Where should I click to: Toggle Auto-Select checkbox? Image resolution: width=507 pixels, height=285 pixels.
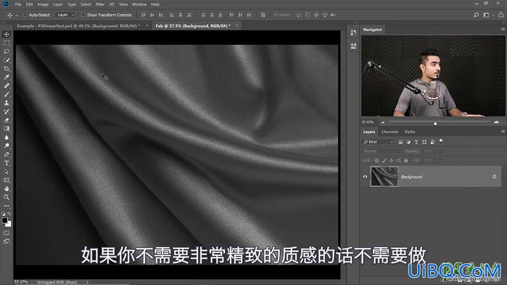[25, 15]
